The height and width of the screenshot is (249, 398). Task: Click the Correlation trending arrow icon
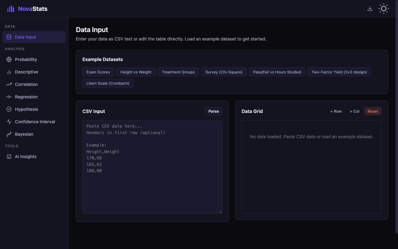(9, 84)
